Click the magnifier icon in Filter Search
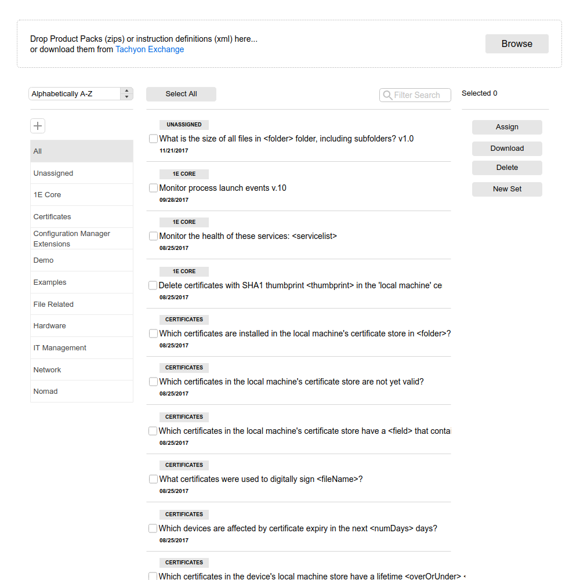580x580 pixels. [387, 95]
